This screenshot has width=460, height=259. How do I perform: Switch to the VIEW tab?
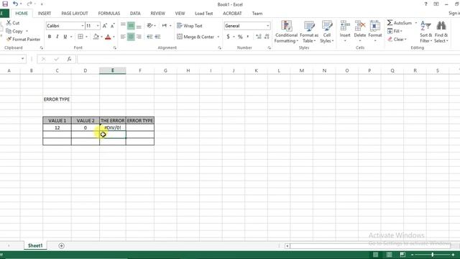click(x=180, y=13)
